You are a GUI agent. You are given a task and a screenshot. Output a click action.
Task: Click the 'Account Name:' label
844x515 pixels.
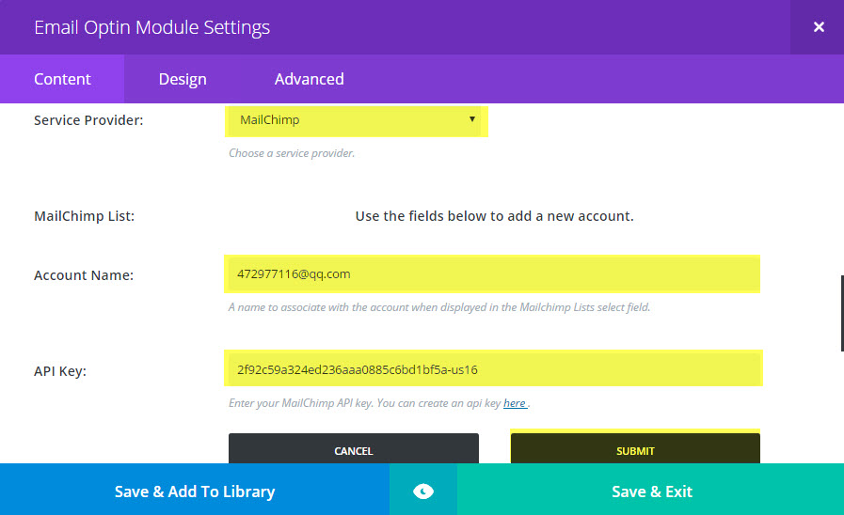click(x=84, y=275)
